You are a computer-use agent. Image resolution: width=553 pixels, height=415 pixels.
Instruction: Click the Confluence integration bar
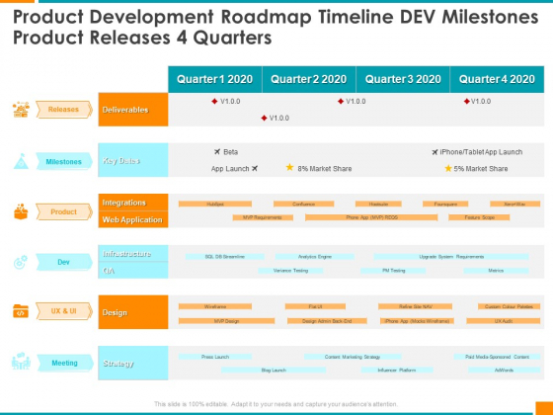pos(304,204)
